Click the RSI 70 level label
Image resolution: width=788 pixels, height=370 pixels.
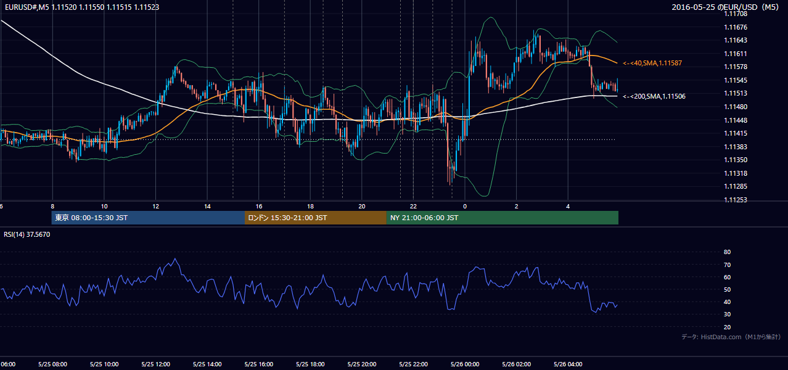click(x=727, y=265)
